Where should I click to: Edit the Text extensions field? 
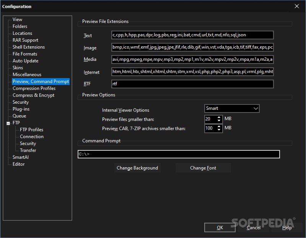pos(192,35)
